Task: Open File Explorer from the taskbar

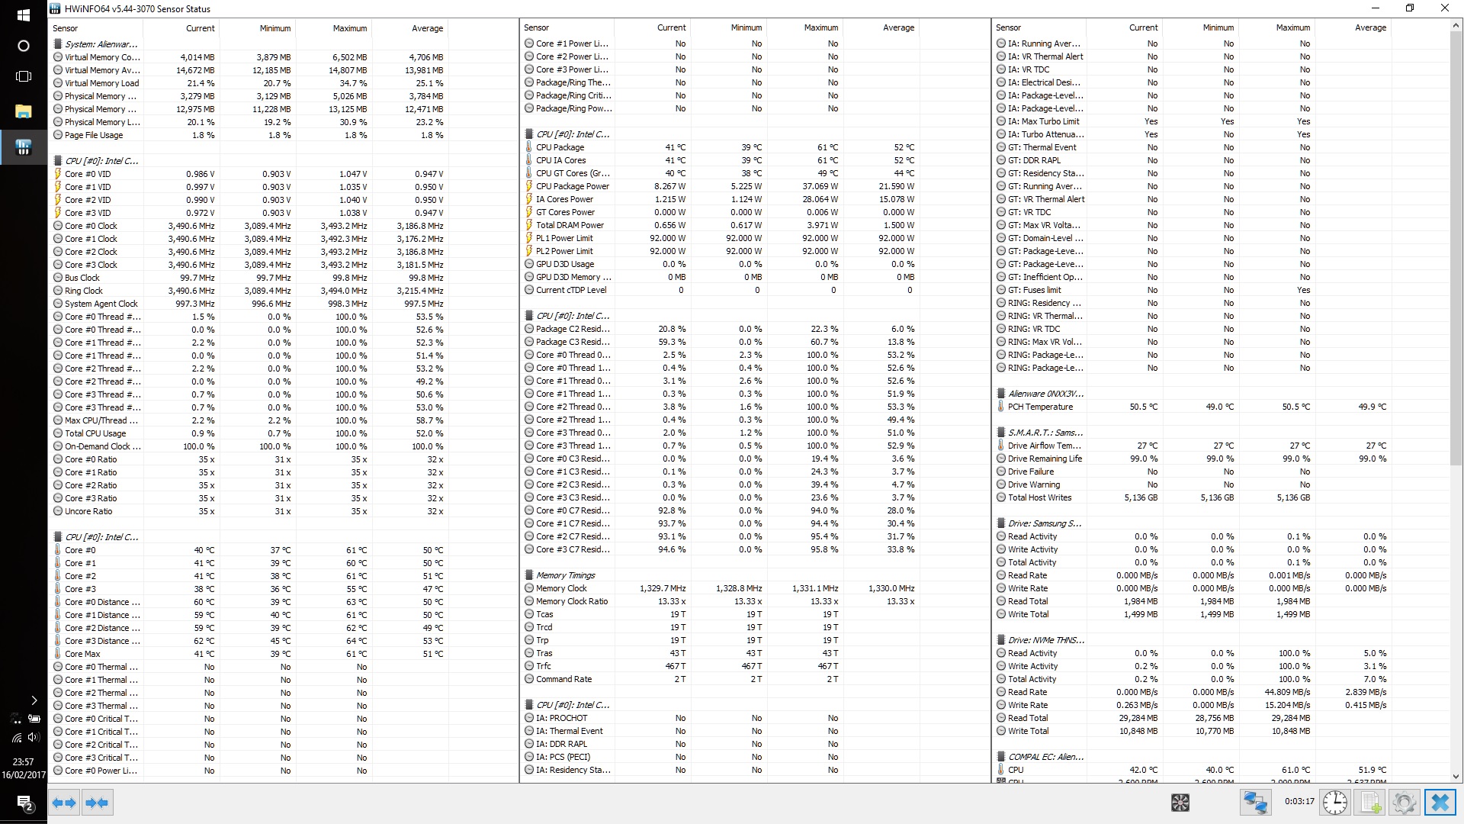Action: coord(23,111)
